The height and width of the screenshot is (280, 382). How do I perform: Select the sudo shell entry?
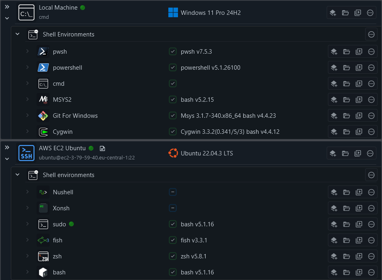pyautogui.click(x=59, y=224)
